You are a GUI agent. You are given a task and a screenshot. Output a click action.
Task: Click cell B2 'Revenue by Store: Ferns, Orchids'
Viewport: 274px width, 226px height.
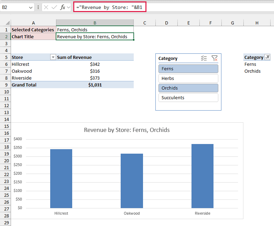pos(95,37)
